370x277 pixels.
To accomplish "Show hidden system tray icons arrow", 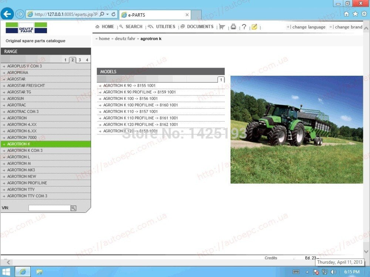I will 307,272.
